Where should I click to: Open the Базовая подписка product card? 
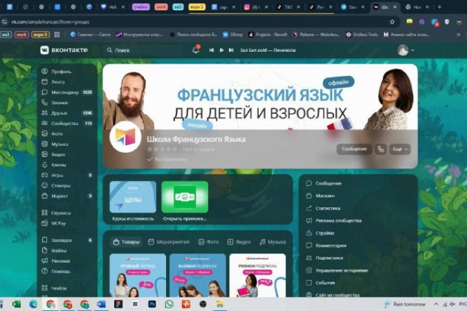198,275
